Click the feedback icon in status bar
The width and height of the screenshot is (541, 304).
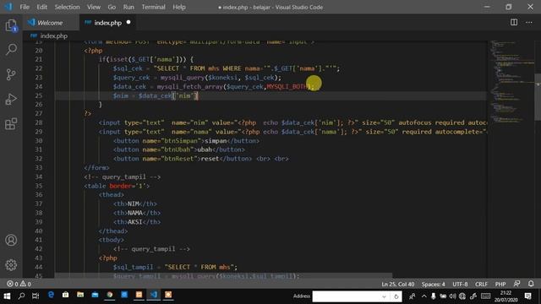pos(516,284)
